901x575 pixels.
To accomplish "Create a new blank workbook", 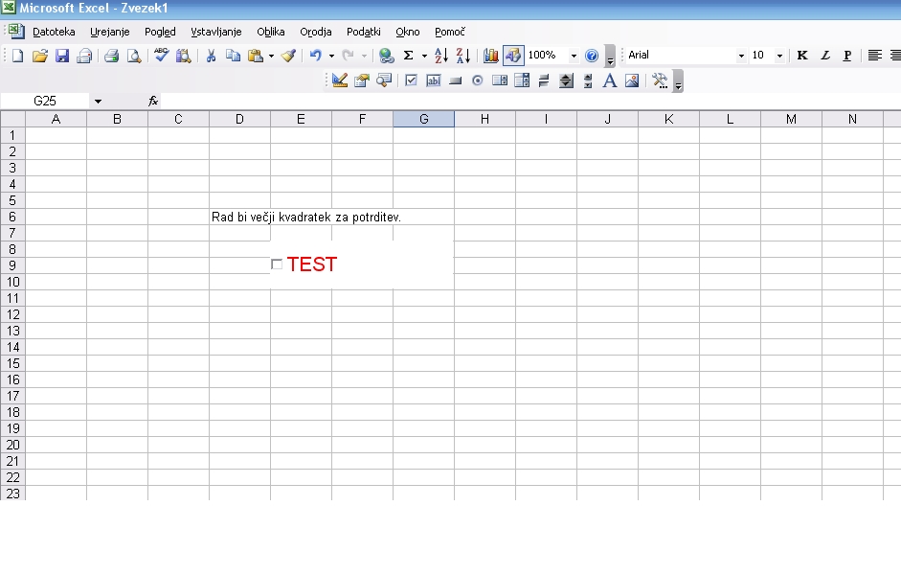I will (x=18, y=56).
